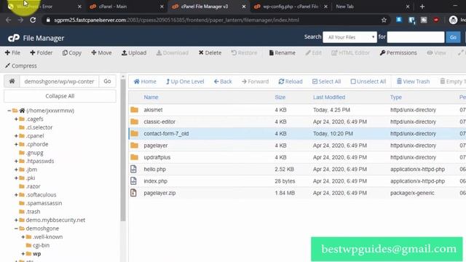
Task: Open a new browser tab
Action: click(422, 7)
